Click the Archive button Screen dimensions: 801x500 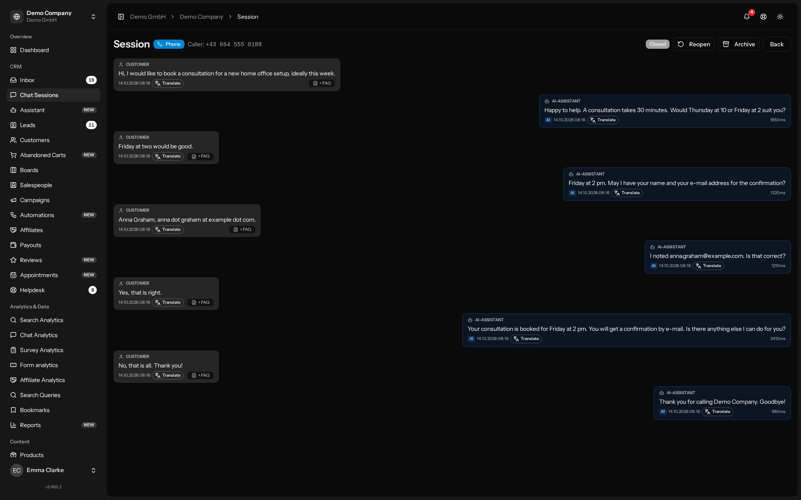(738, 44)
